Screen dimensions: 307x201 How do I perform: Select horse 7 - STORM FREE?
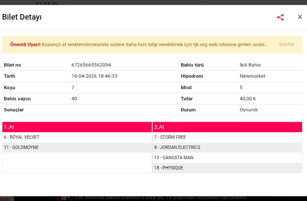point(227,137)
